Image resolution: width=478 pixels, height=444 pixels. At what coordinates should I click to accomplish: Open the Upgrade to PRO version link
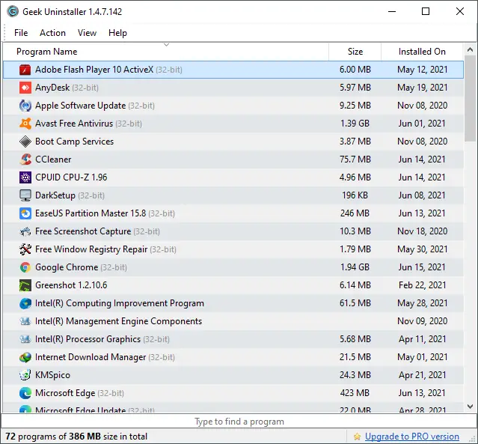pyautogui.click(x=412, y=437)
